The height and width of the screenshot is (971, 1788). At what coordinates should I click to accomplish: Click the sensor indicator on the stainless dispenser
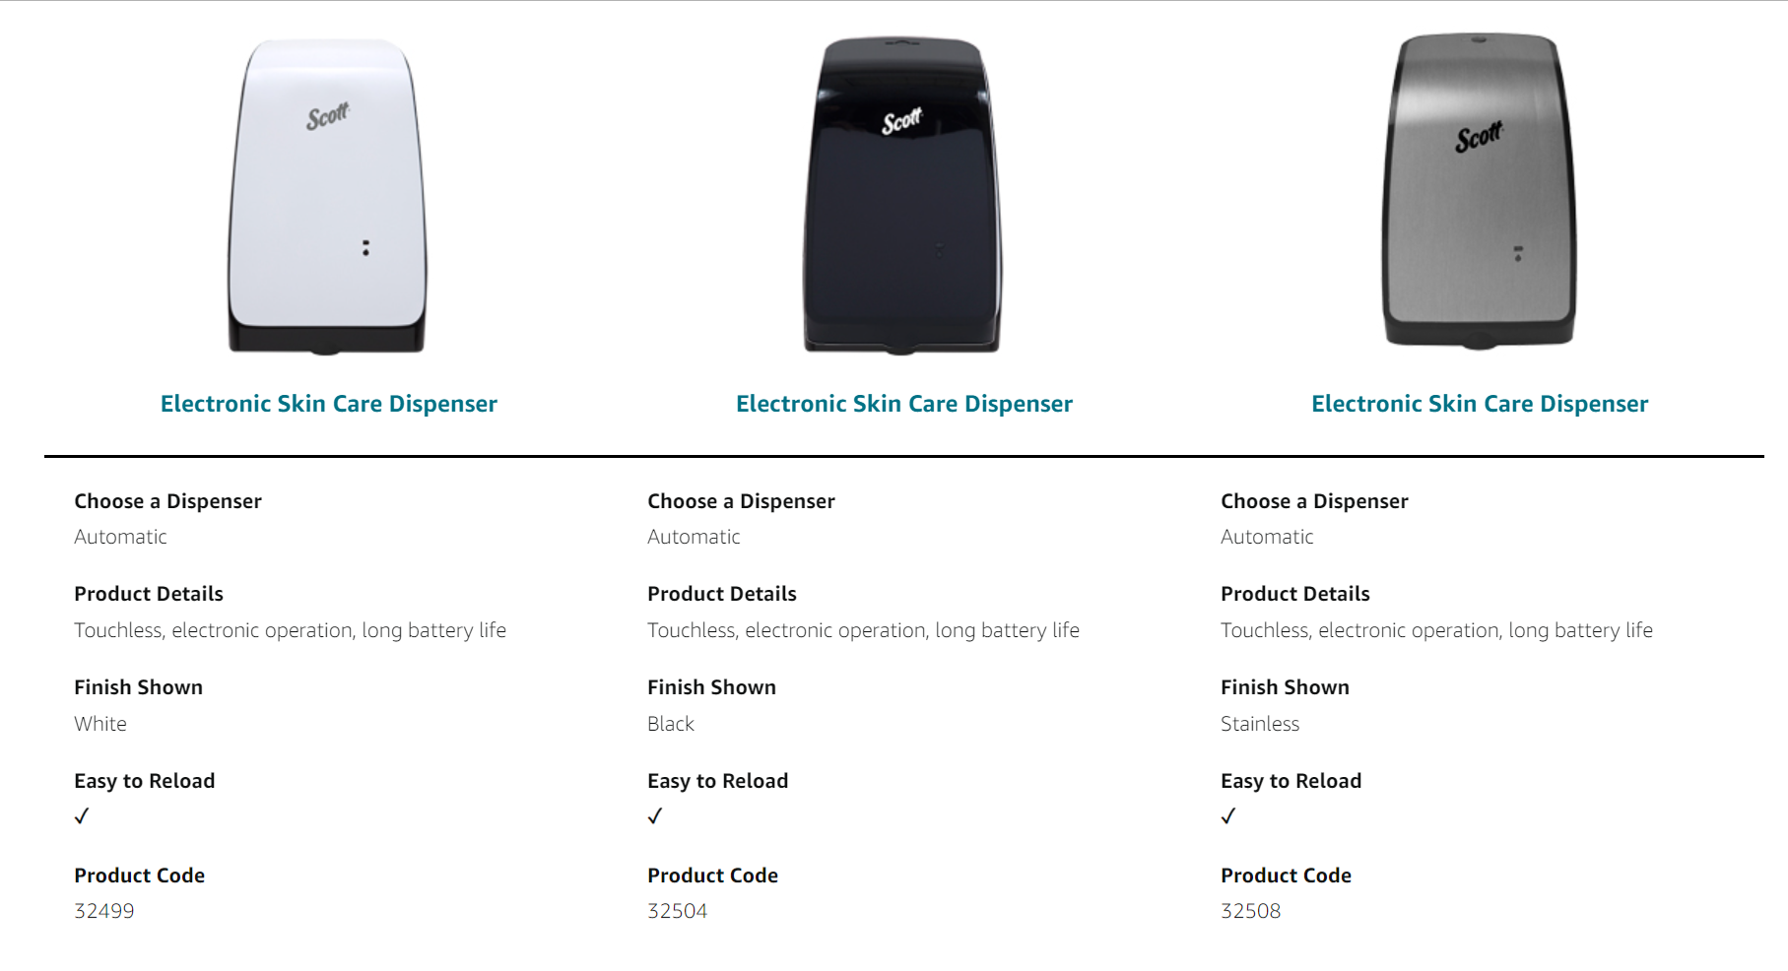[x=1518, y=253]
